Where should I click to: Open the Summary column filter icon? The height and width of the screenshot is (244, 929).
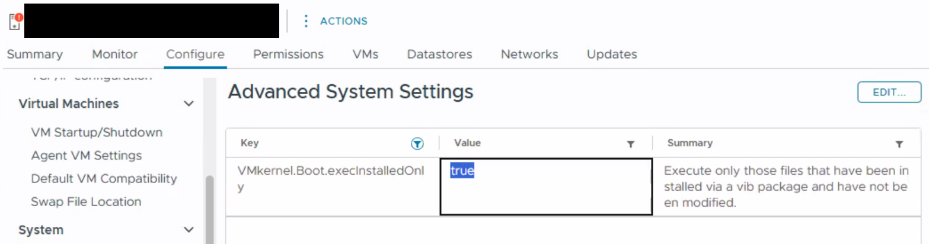899,144
